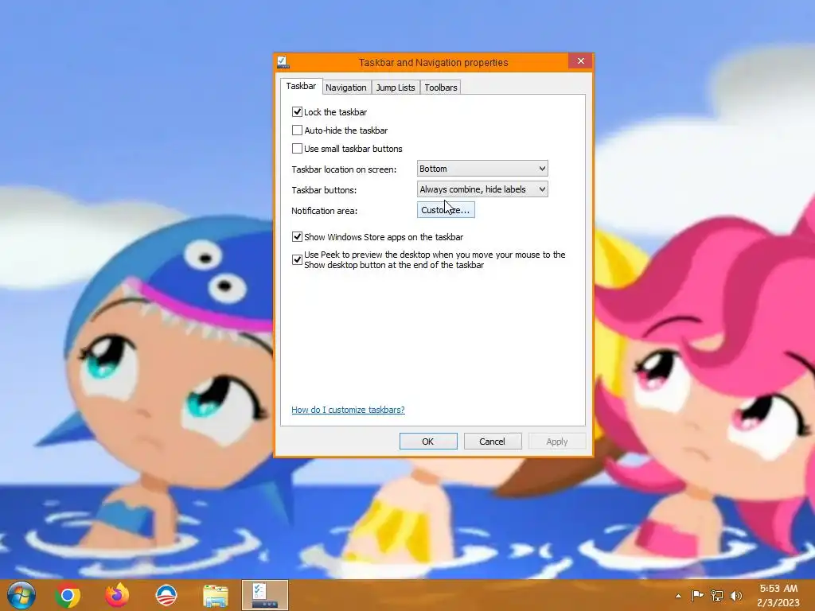Screen dimensions: 815x611
Task: Open Taskbar buttons combine dropdown
Action: point(482,189)
